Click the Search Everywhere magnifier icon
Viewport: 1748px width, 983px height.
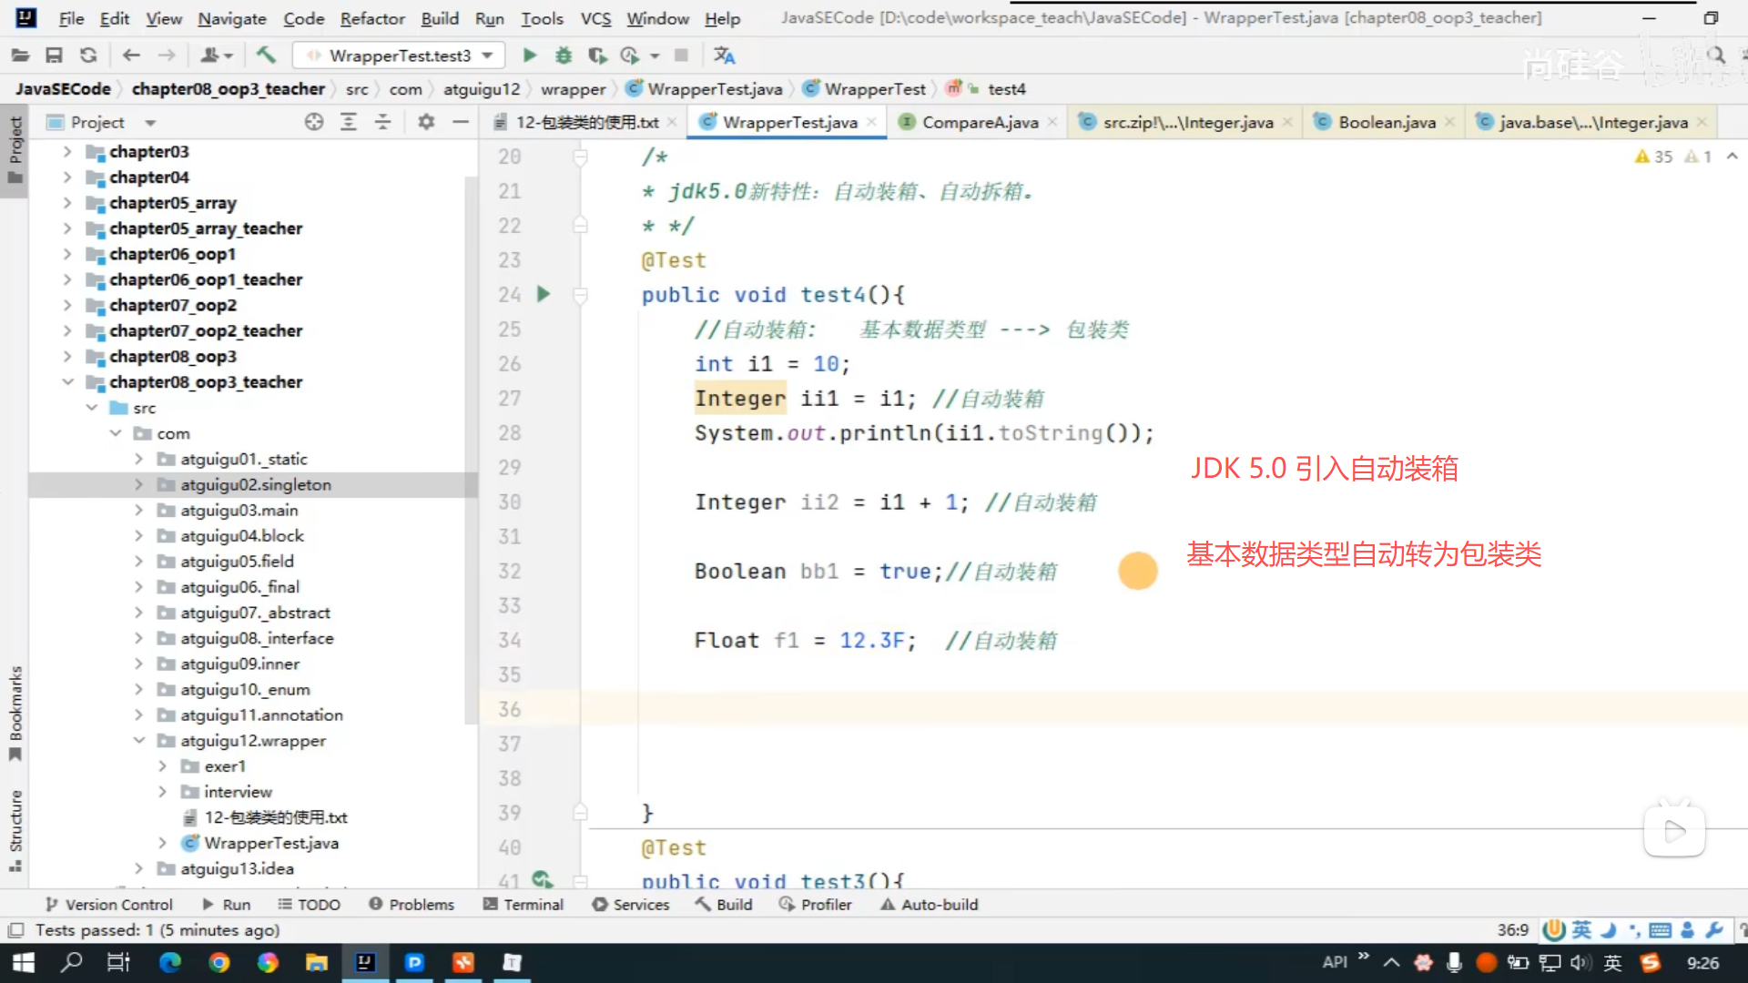point(1716,56)
